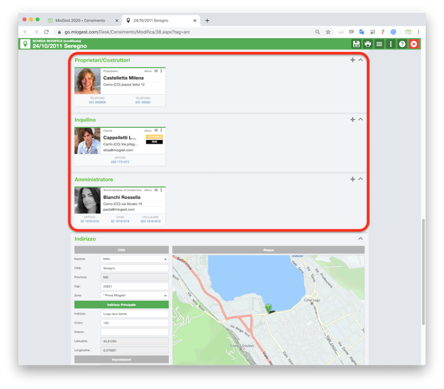Click the Indirizzo Principale green header
Viewport: 444px width, 389px height.
pos(122,305)
